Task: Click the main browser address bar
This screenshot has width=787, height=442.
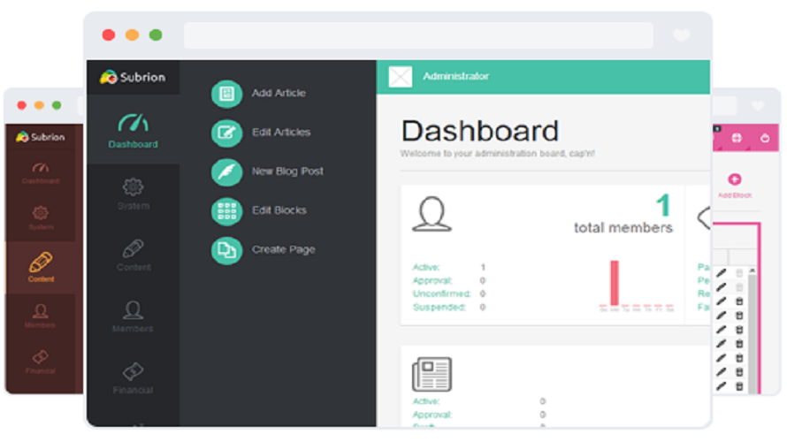Action: coord(417,35)
